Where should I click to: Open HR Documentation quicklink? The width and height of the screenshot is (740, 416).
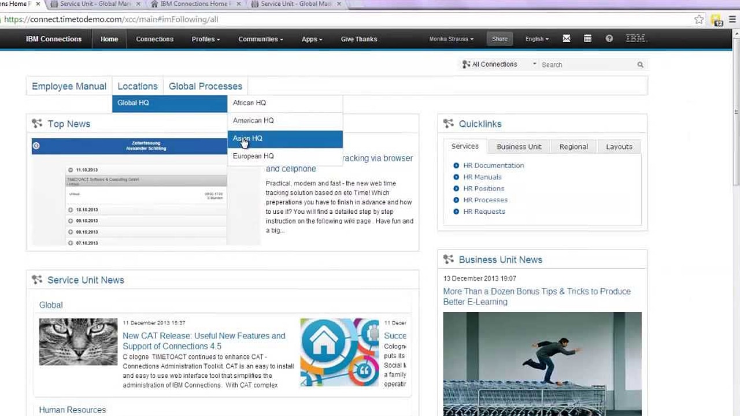point(494,166)
